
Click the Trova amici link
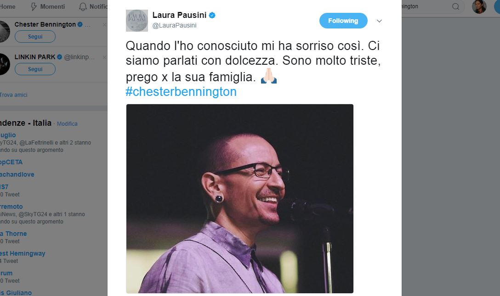click(14, 95)
